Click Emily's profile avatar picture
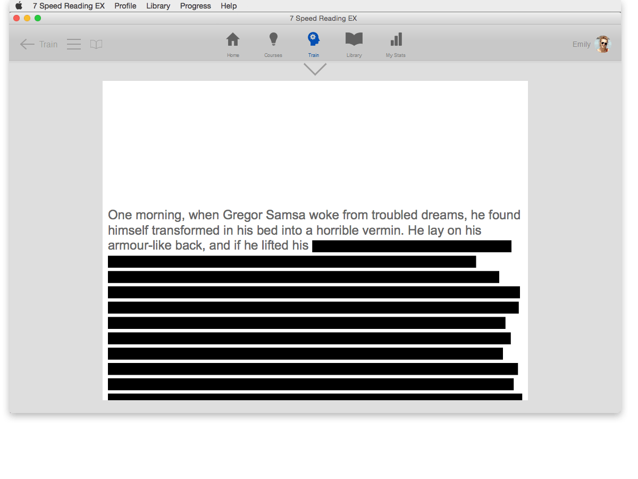The image size is (638, 479). pyautogui.click(x=603, y=44)
